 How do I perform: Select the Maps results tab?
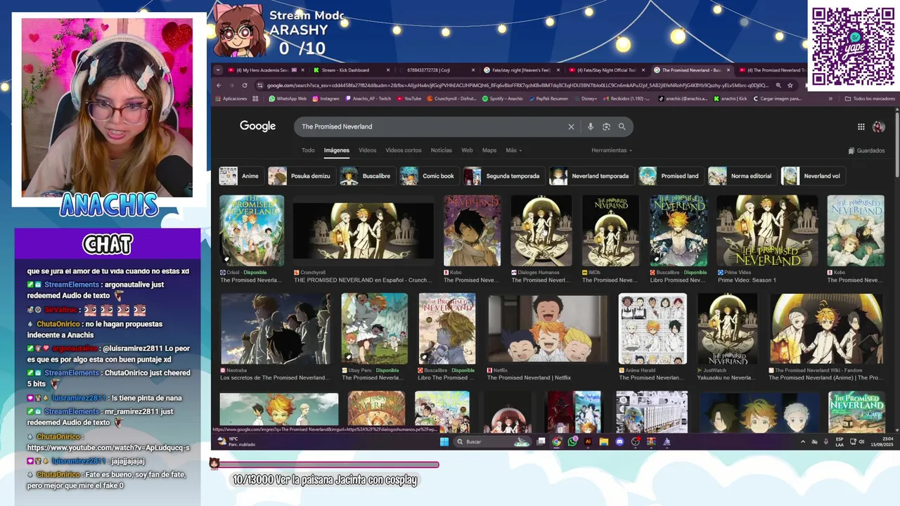click(x=489, y=150)
